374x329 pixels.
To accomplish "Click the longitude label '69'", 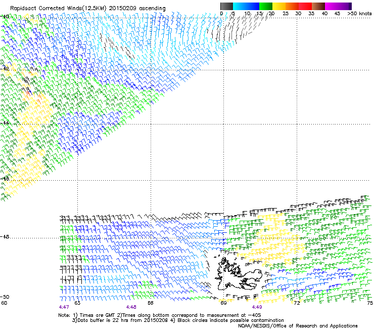I will click(x=223, y=303).
